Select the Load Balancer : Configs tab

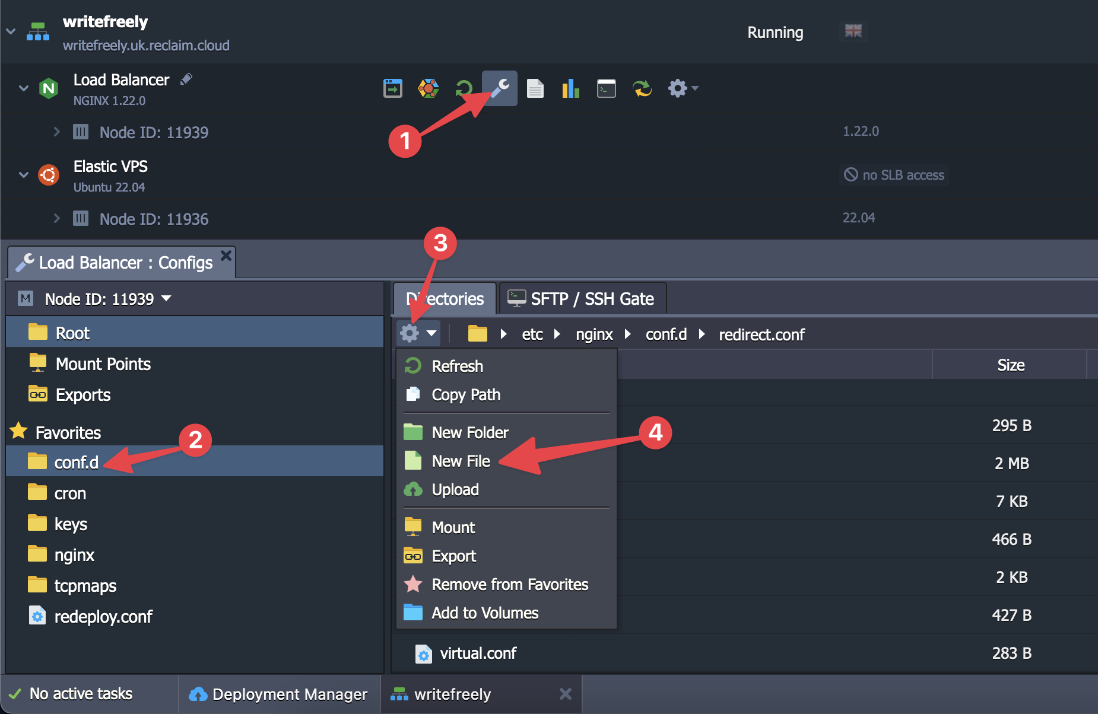click(x=122, y=263)
